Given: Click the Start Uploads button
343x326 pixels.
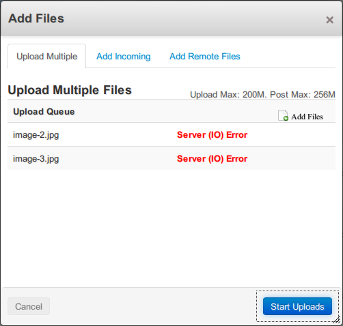Looking at the screenshot, I should coord(297,306).
